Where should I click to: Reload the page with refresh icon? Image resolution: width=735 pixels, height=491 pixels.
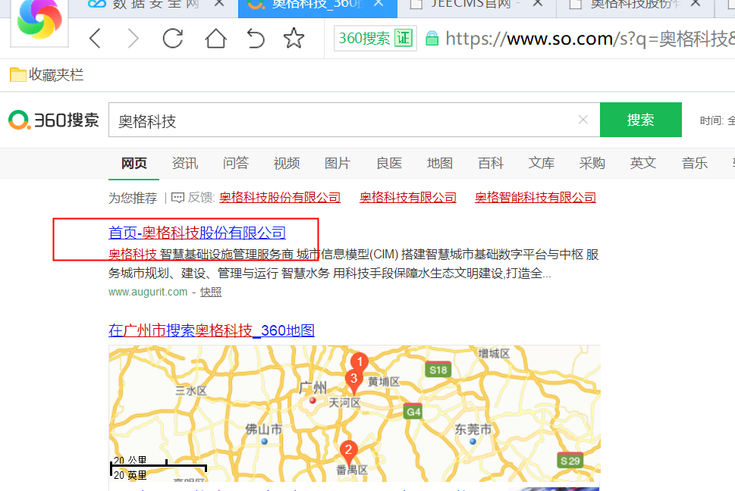point(172,39)
